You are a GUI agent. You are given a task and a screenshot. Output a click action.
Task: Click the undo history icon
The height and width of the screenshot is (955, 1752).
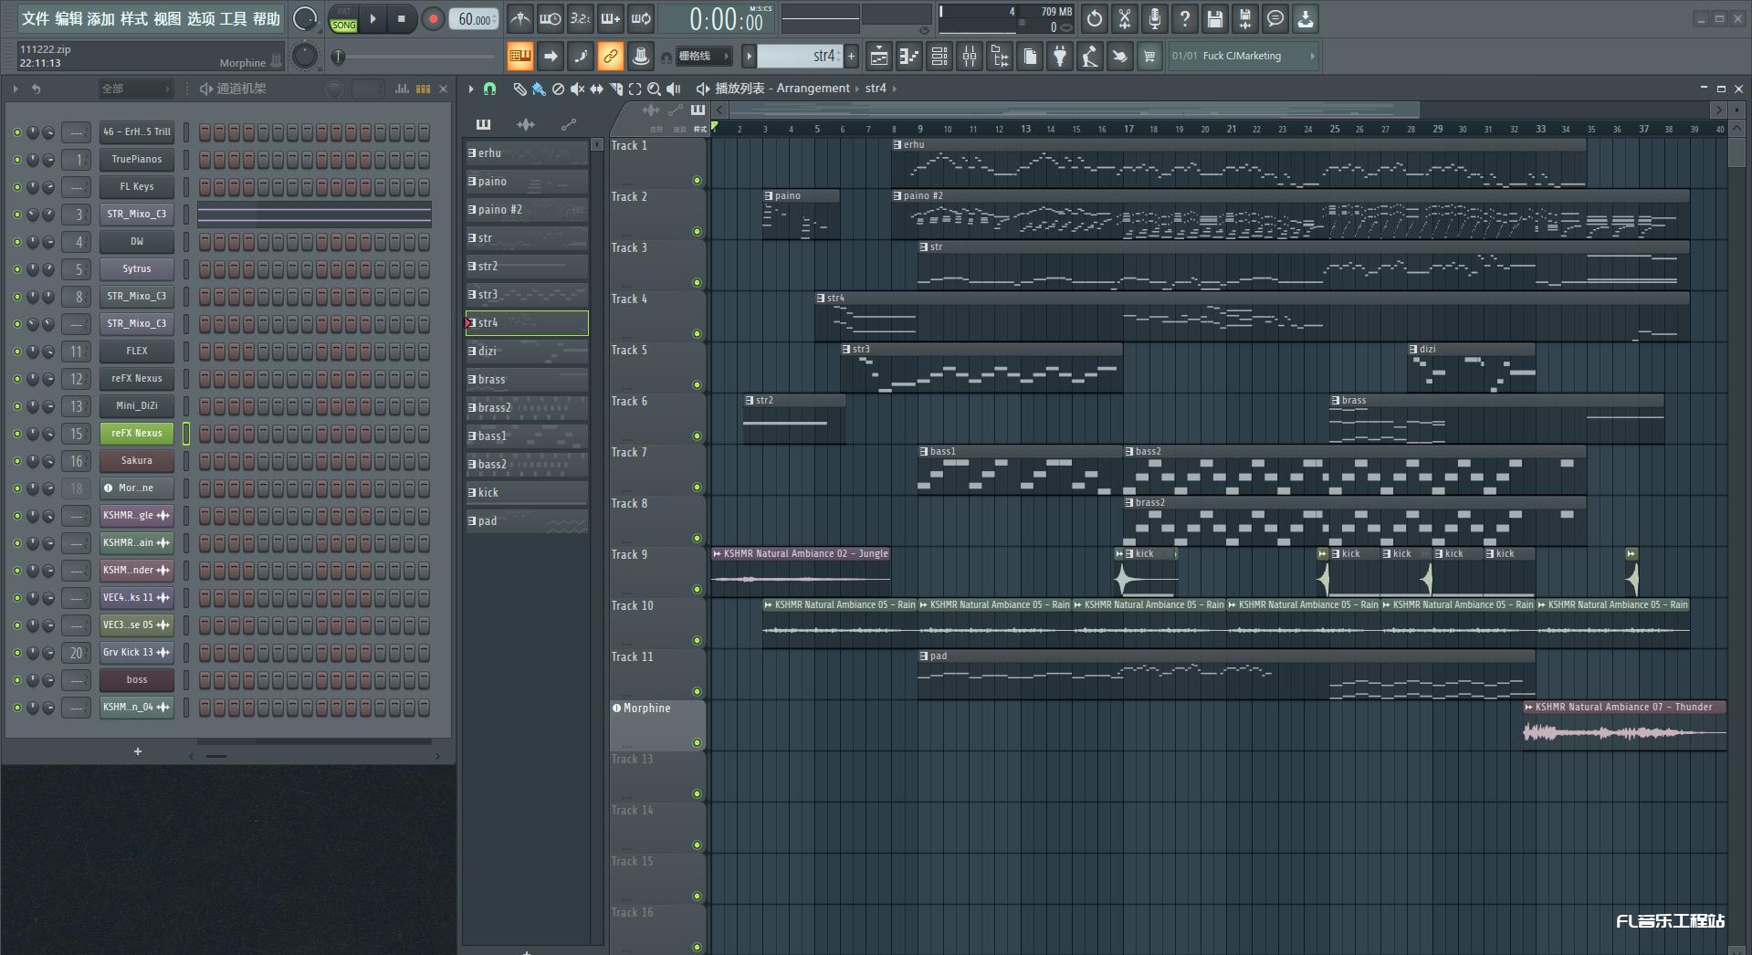coord(1094,18)
